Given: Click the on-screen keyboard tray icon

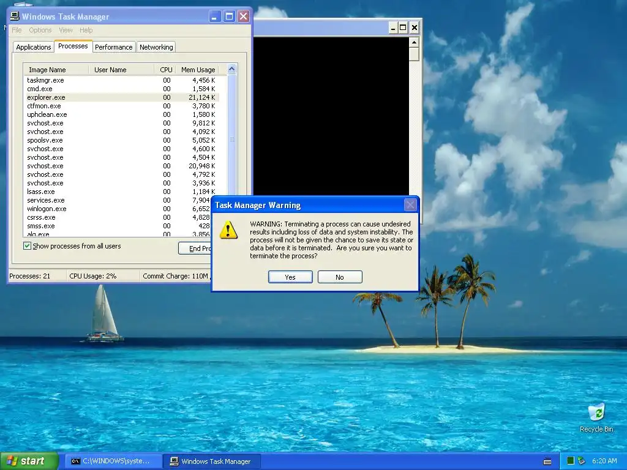Looking at the screenshot, I should [x=547, y=461].
